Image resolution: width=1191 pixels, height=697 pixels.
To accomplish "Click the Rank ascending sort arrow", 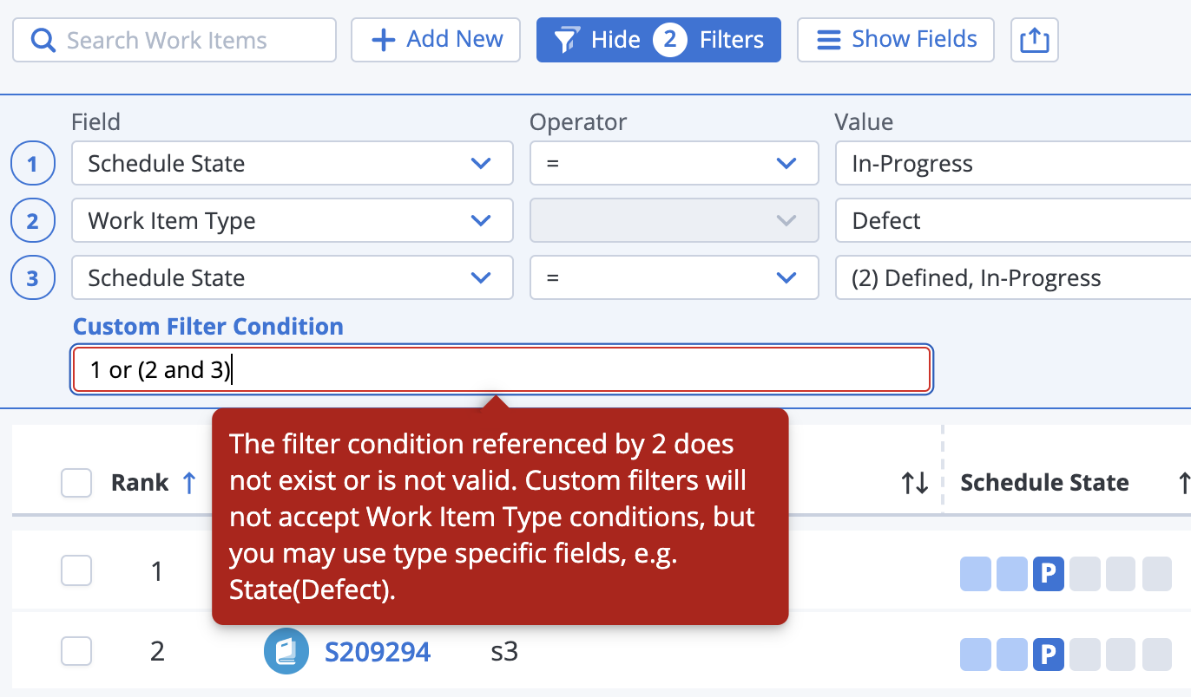I will click(x=188, y=483).
